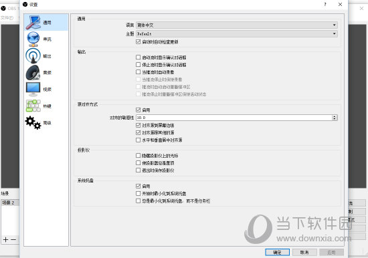Open the 通用 (General) settings page
The width and height of the screenshot is (368, 258).
pos(46,22)
